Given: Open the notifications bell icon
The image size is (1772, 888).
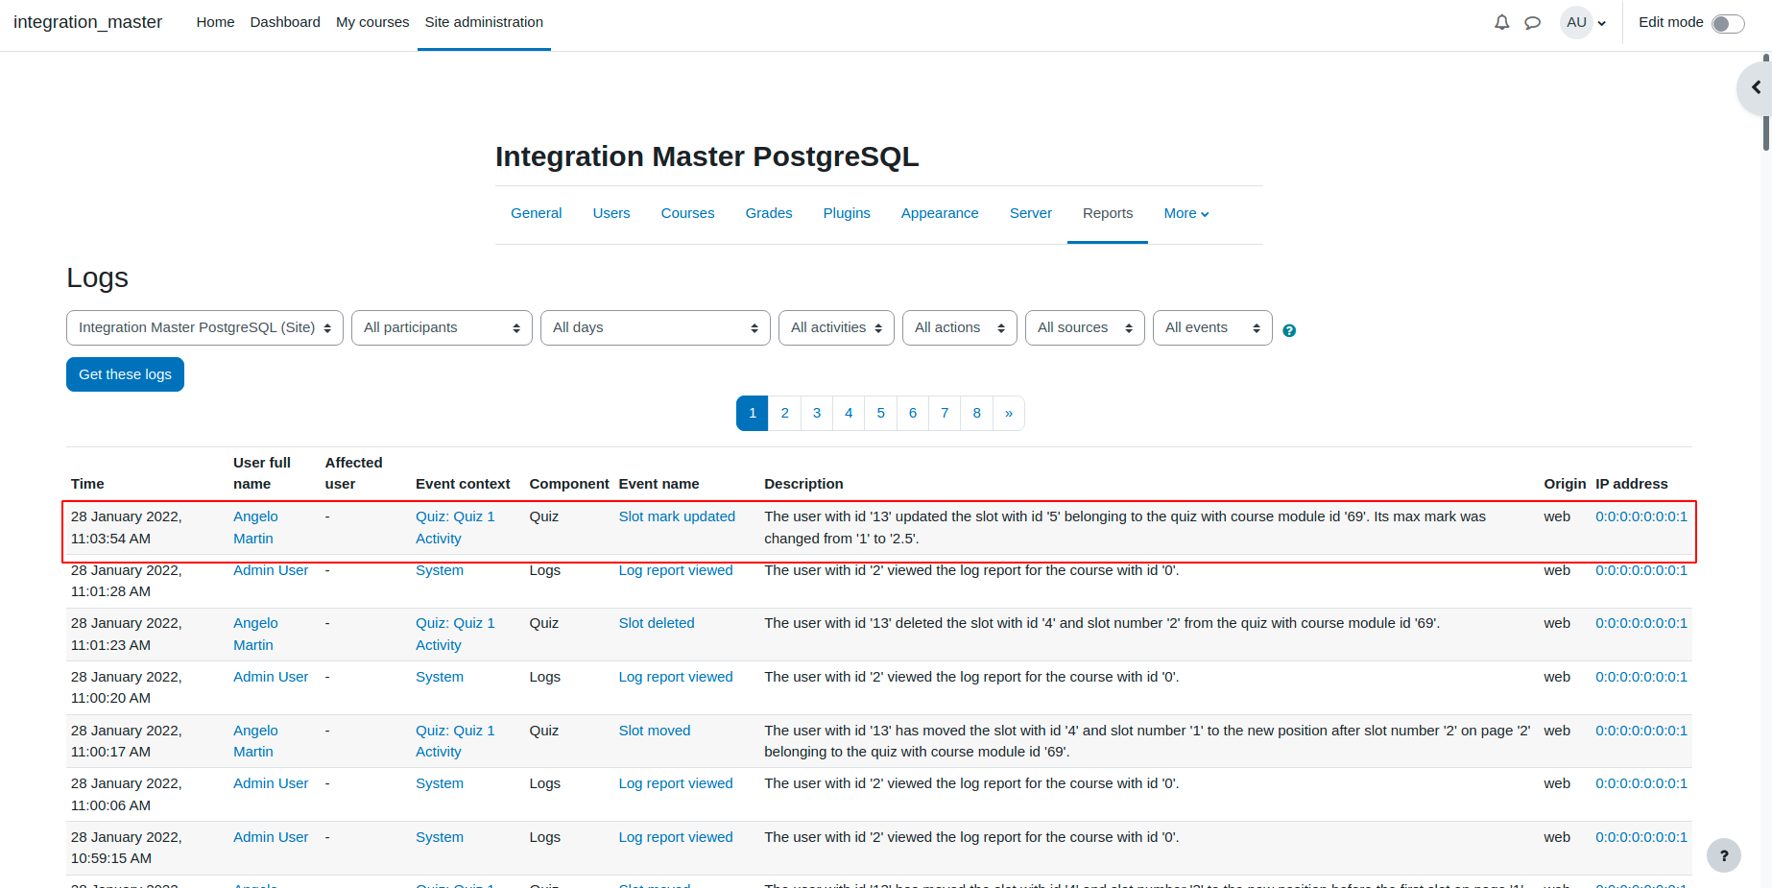Looking at the screenshot, I should tap(1501, 22).
